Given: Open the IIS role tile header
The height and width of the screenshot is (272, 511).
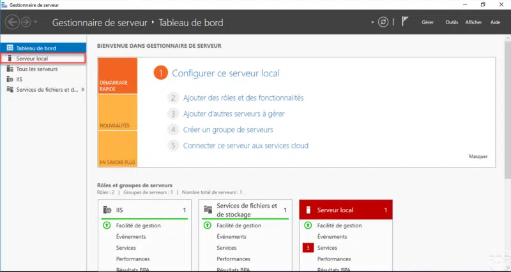Looking at the screenshot, I should (145, 210).
